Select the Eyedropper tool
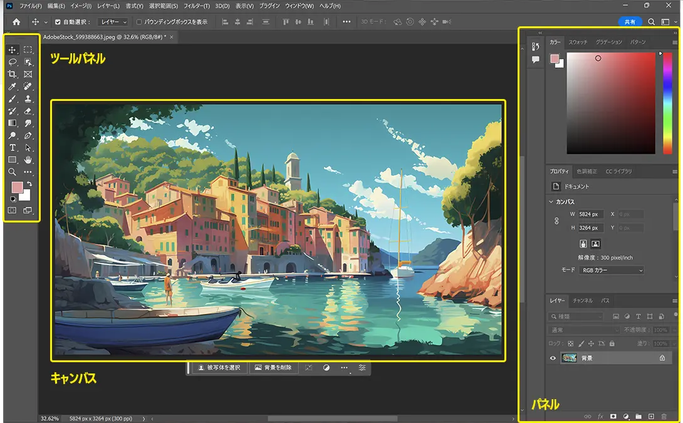 12,86
